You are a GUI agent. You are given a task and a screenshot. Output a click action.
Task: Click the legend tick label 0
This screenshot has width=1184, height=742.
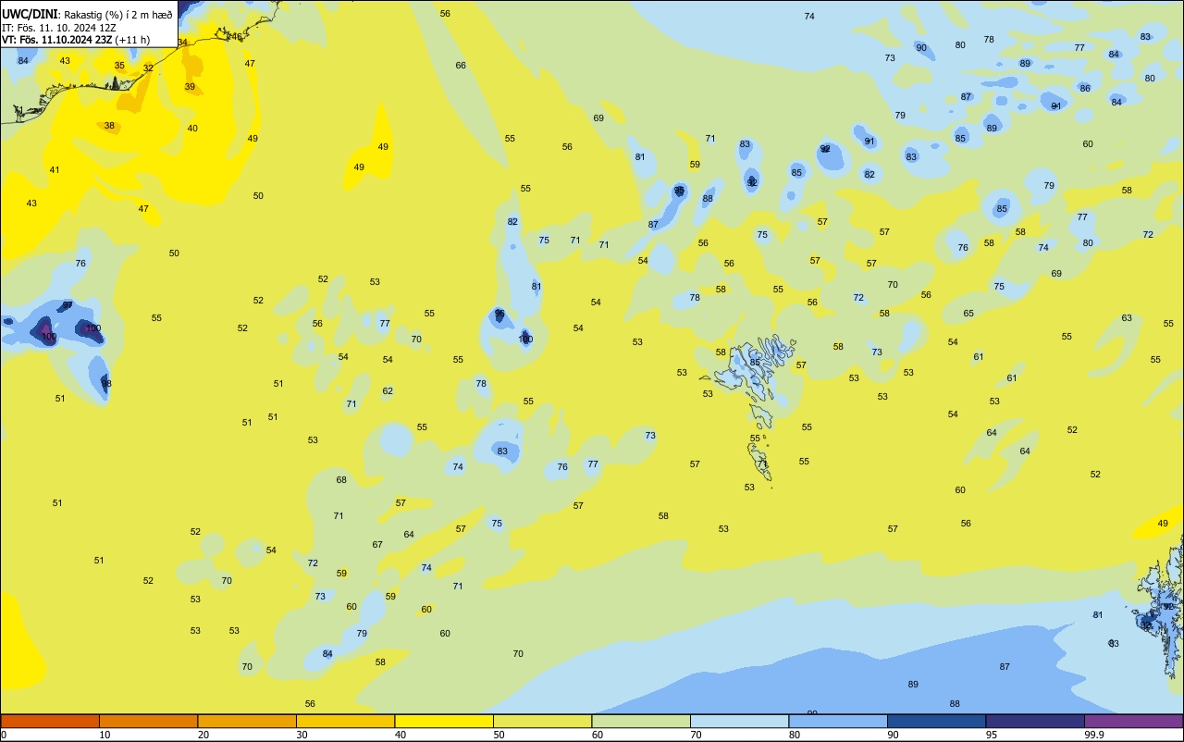(x=4, y=735)
